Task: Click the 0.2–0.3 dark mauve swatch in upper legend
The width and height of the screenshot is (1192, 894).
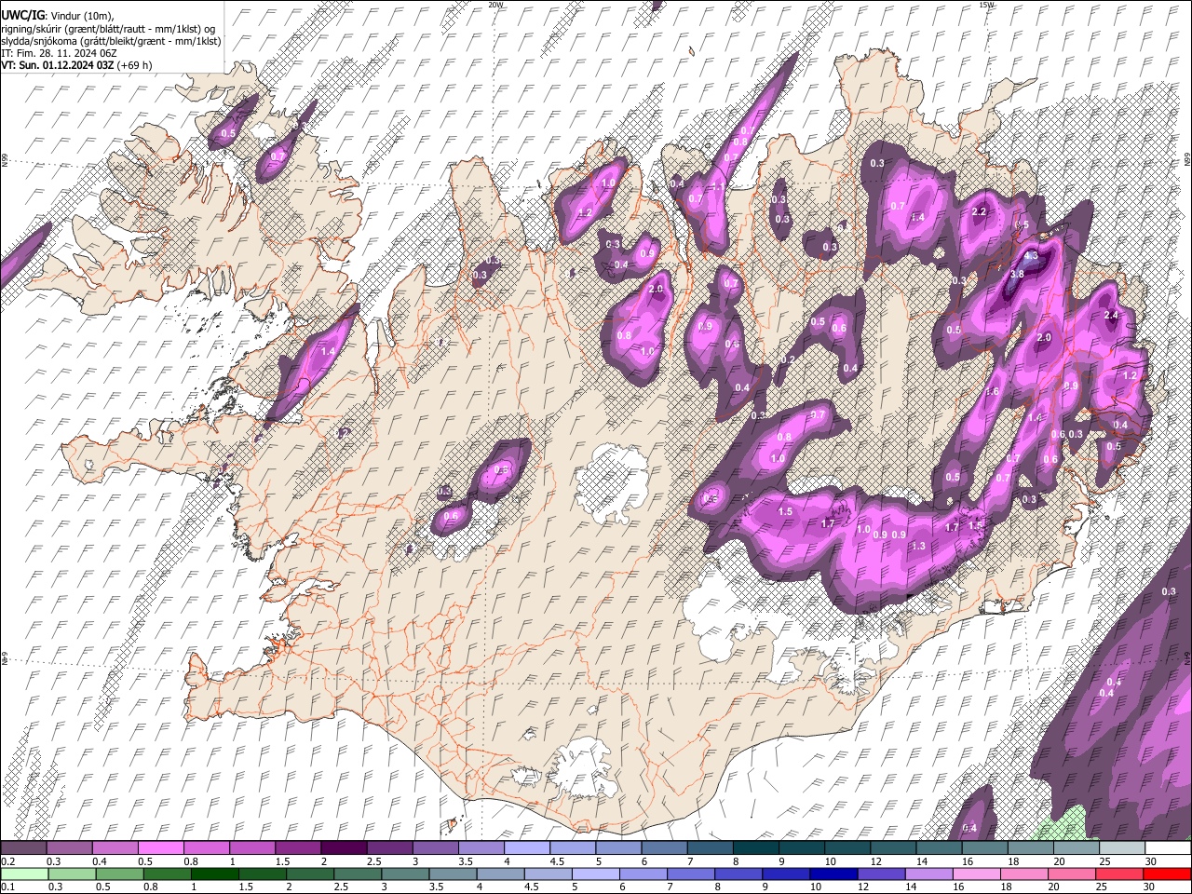Action: (x=22, y=847)
